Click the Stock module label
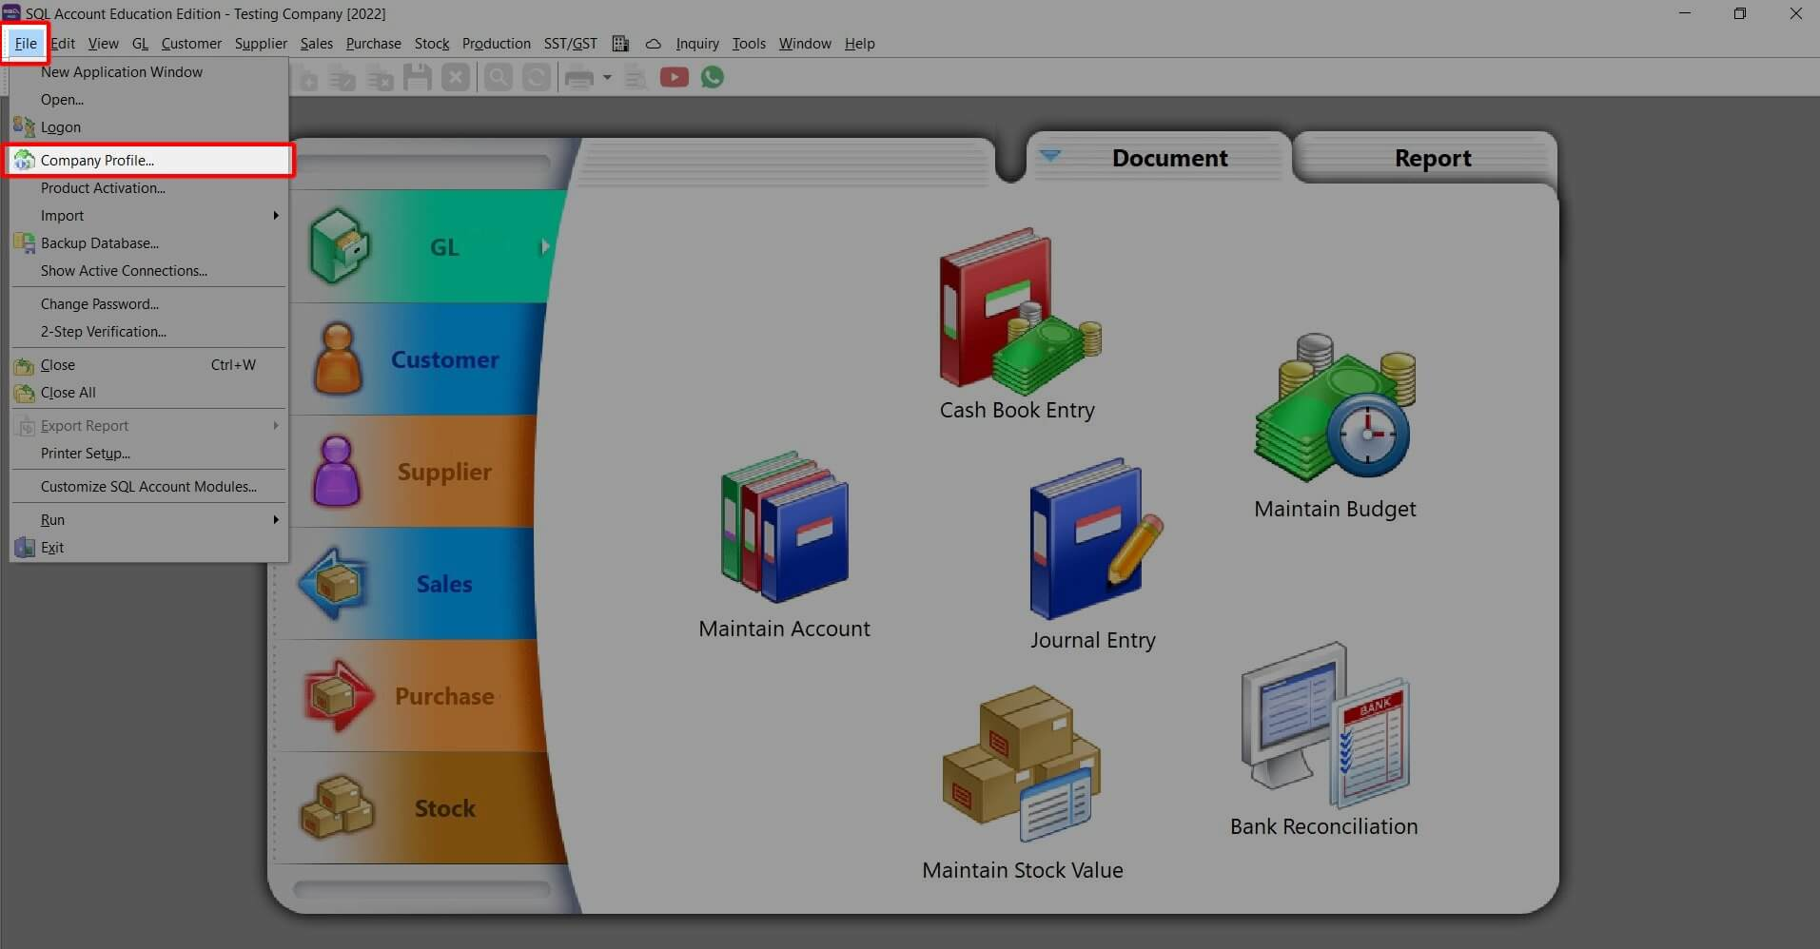Screen dimensions: 1820x949 click(x=444, y=808)
